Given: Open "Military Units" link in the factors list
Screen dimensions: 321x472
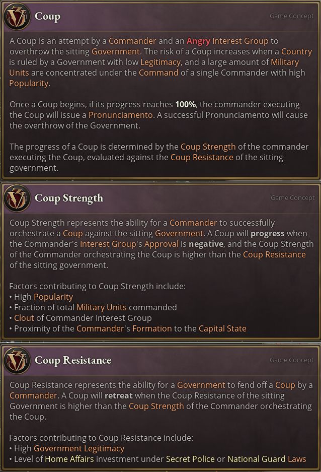Looking at the screenshot, I should tap(102, 307).
